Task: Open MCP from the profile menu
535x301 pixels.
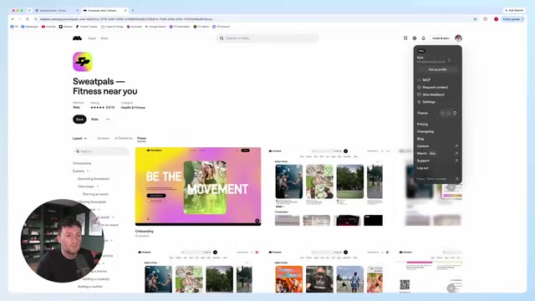Action: click(426, 80)
